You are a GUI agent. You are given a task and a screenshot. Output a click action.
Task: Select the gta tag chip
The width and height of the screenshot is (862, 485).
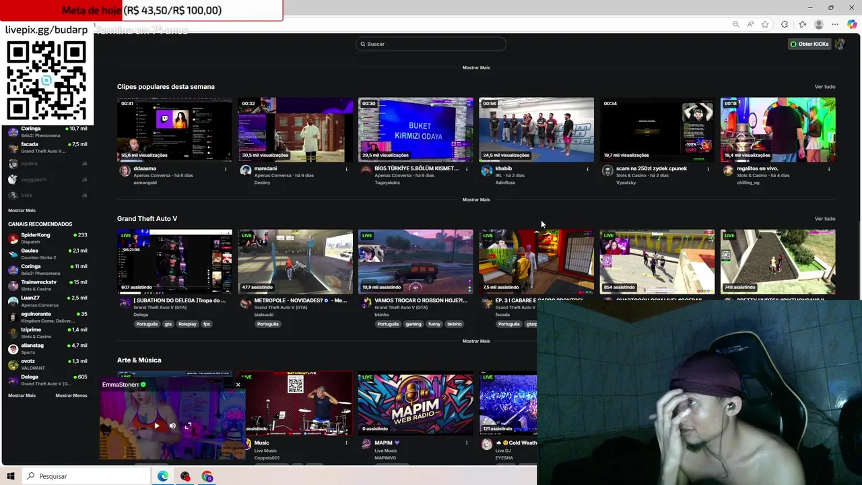(168, 324)
